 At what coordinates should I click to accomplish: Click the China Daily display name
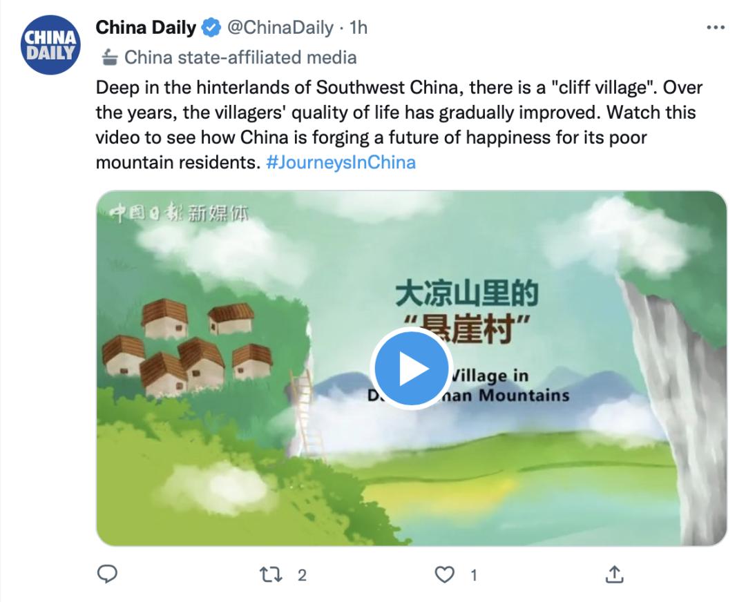pos(146,28)
